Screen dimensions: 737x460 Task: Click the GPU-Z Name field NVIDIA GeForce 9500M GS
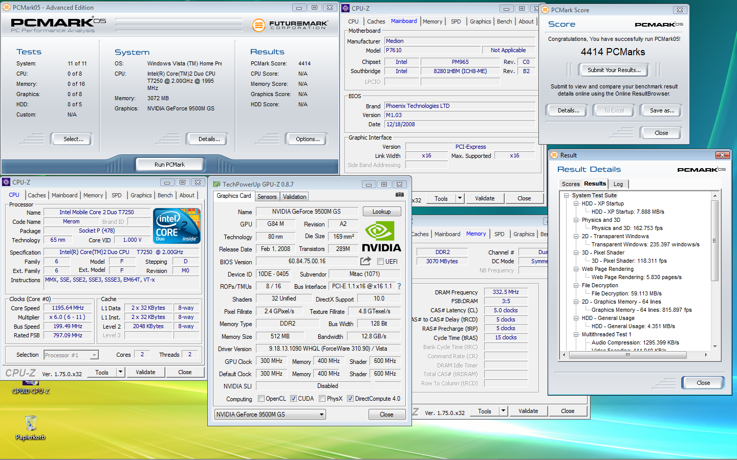306,212
